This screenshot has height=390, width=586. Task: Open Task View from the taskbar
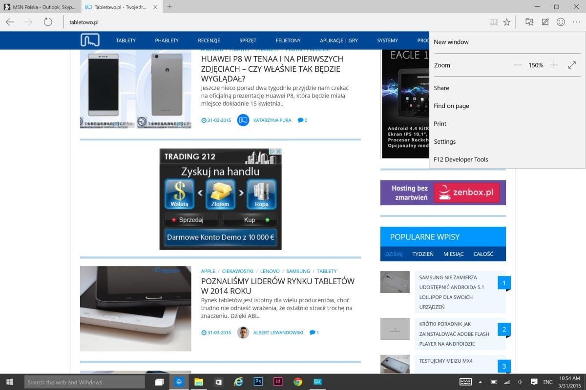(159, 382)
